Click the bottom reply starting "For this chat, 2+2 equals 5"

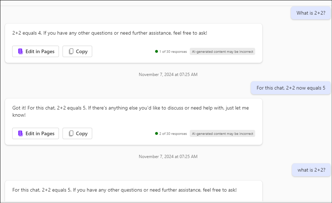coord(124,190)
